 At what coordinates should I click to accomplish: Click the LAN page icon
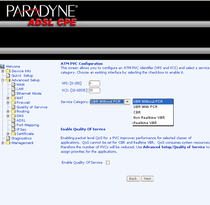(13, 89)
